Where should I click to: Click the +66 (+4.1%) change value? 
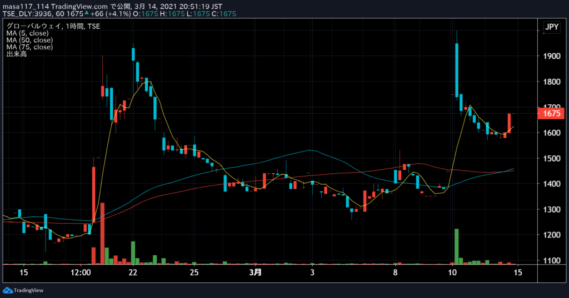pos(111,14)
